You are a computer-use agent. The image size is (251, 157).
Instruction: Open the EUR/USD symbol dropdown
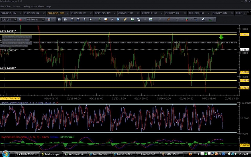(15, 20)
